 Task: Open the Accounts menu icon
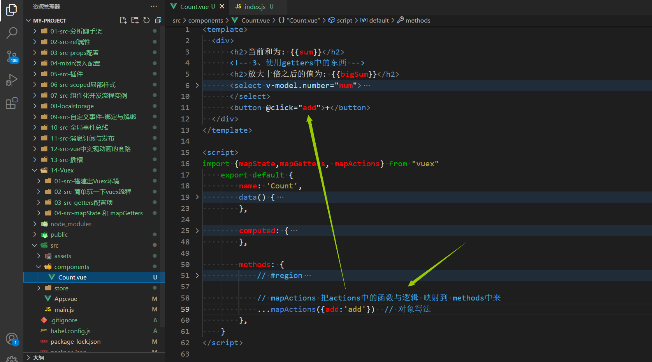point(12,339)
